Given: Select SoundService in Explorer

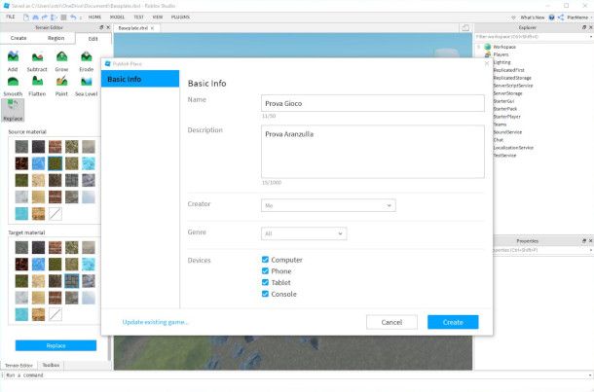Looking at the screenshot, I should pyautogui.click(x=507, y=132).
